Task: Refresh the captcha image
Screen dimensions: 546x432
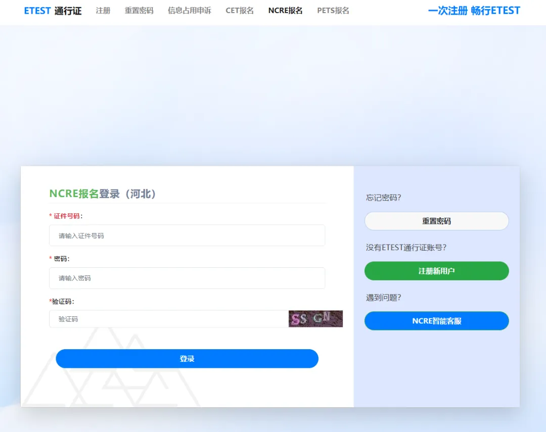Action: (x=315, y=319)
